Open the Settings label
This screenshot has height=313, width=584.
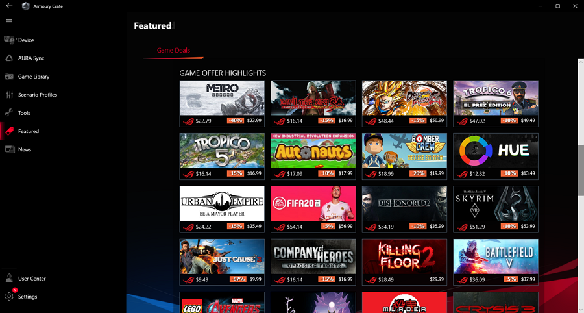pos(27,297)
